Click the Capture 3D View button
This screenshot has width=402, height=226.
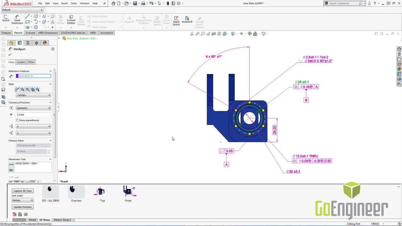pos(23,191)
